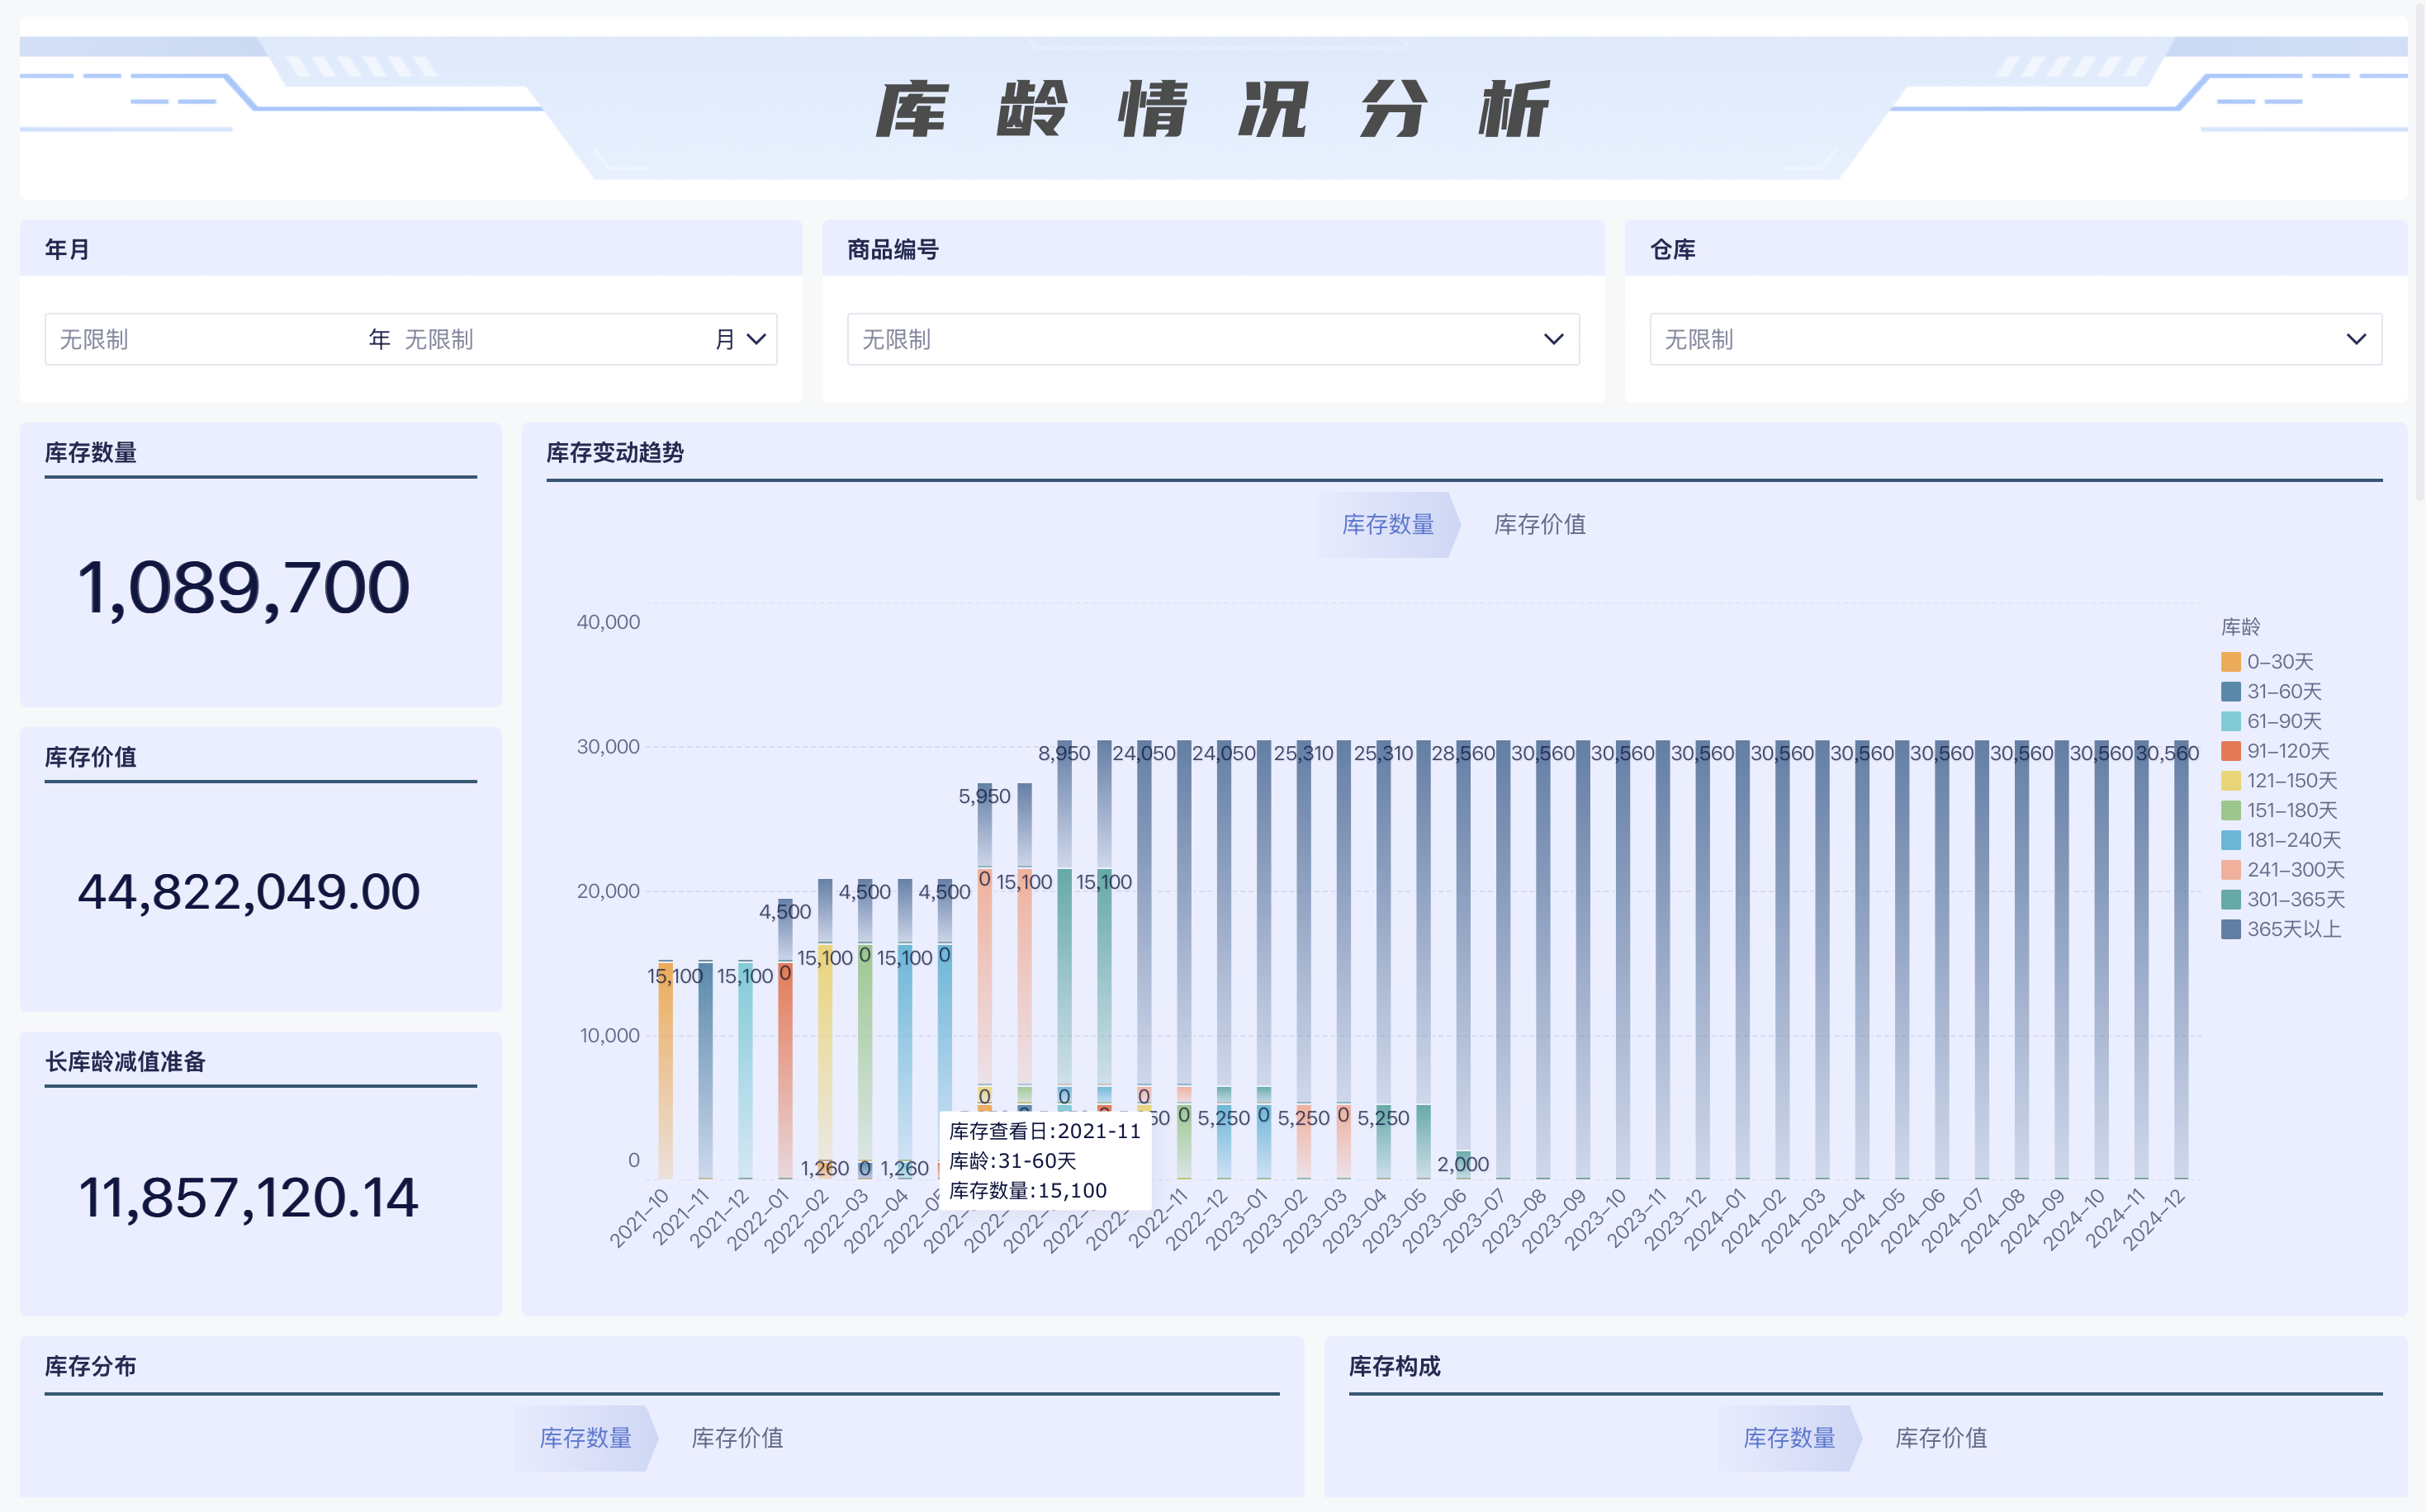Toggle 库存数量 view in 库存变动趋势 chart

(1391, 524)
